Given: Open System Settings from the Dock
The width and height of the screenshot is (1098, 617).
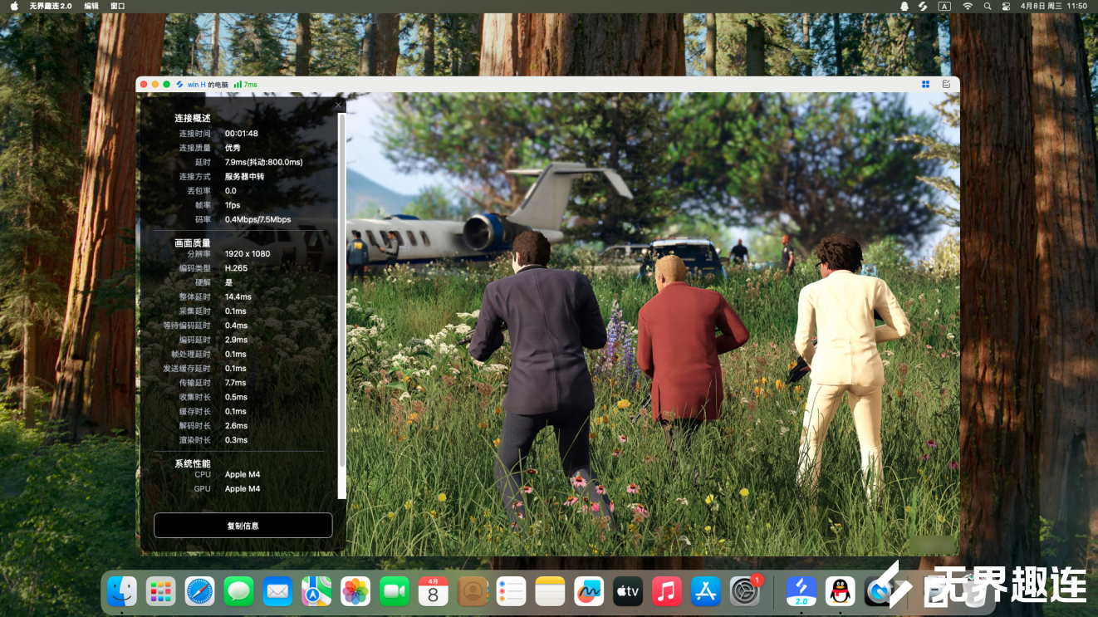Looking at the screenshot, I should coord(745,591).
